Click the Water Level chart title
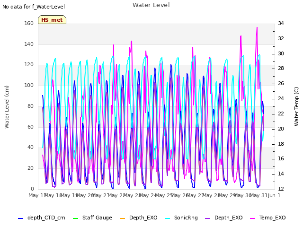This screenshot has height=227, width=303. 151,5
